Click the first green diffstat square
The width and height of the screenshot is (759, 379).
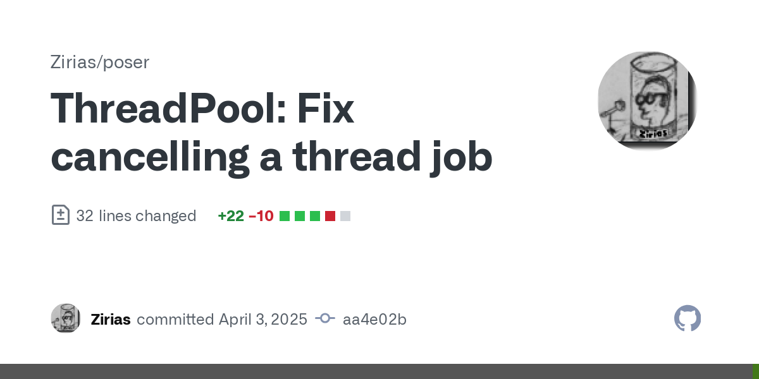pos(285,216)
